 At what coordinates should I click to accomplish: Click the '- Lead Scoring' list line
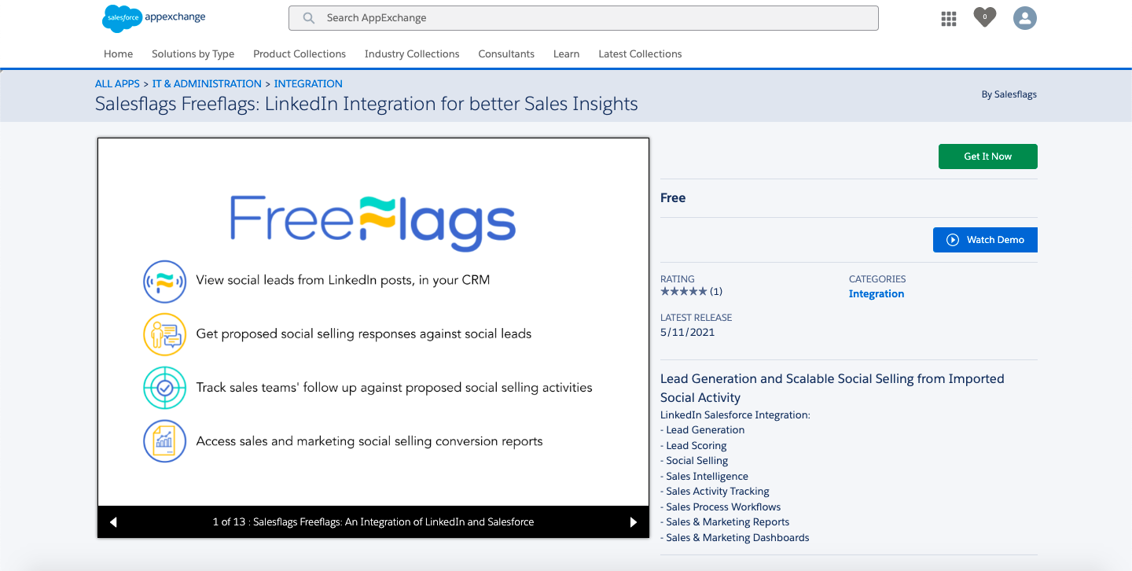pos(693,446)
